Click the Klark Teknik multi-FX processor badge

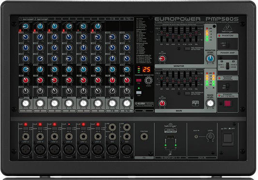point(144,104)
